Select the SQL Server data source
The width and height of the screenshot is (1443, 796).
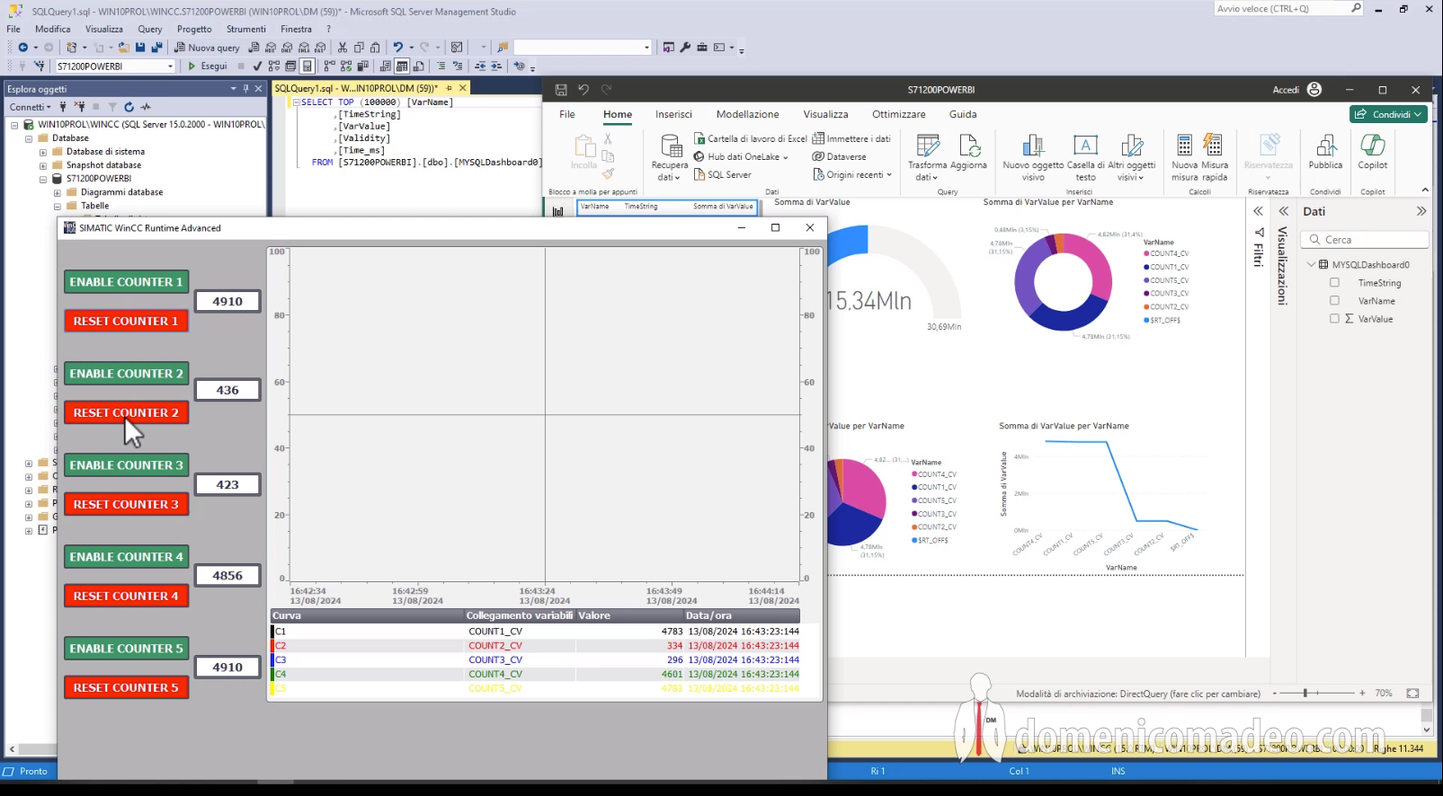(723, 175)
